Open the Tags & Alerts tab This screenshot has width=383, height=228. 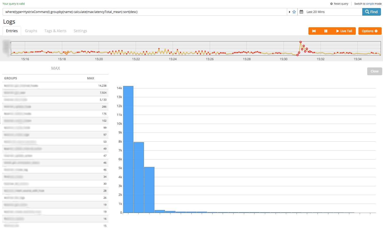[55, 31]
